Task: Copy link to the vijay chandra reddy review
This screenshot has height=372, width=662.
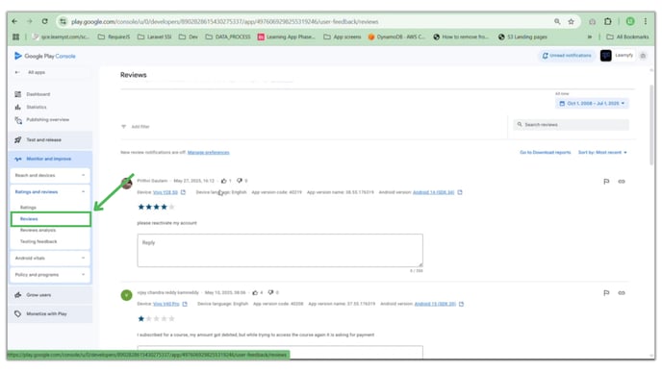Action: click(622, 293)
